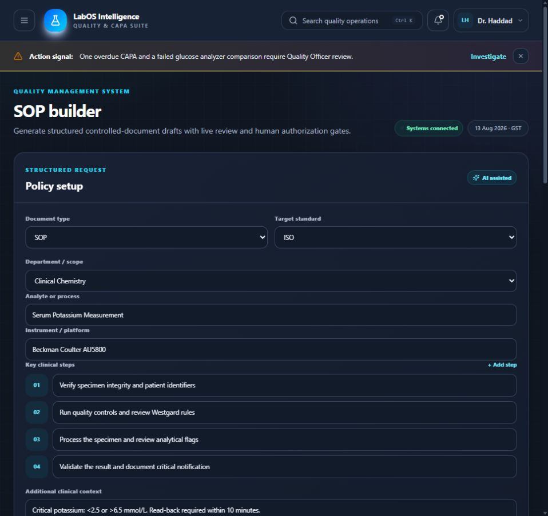Click the warning triangle in action signal banner
This screenshot has height=516, width=548.
click(x=18, y=56)
